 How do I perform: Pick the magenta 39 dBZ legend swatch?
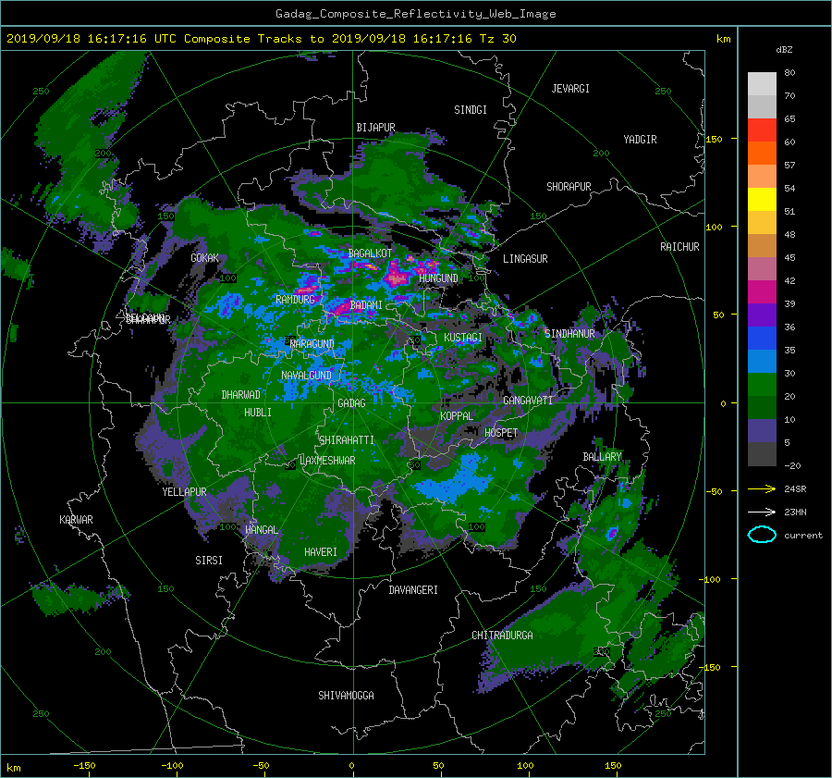click(x=762, y=292)
